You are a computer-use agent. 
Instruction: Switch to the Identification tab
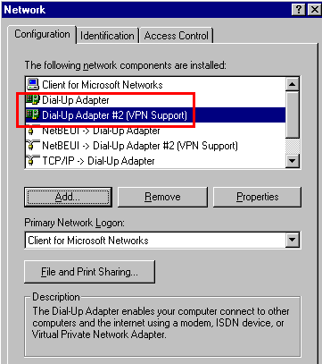click(107, 36)
